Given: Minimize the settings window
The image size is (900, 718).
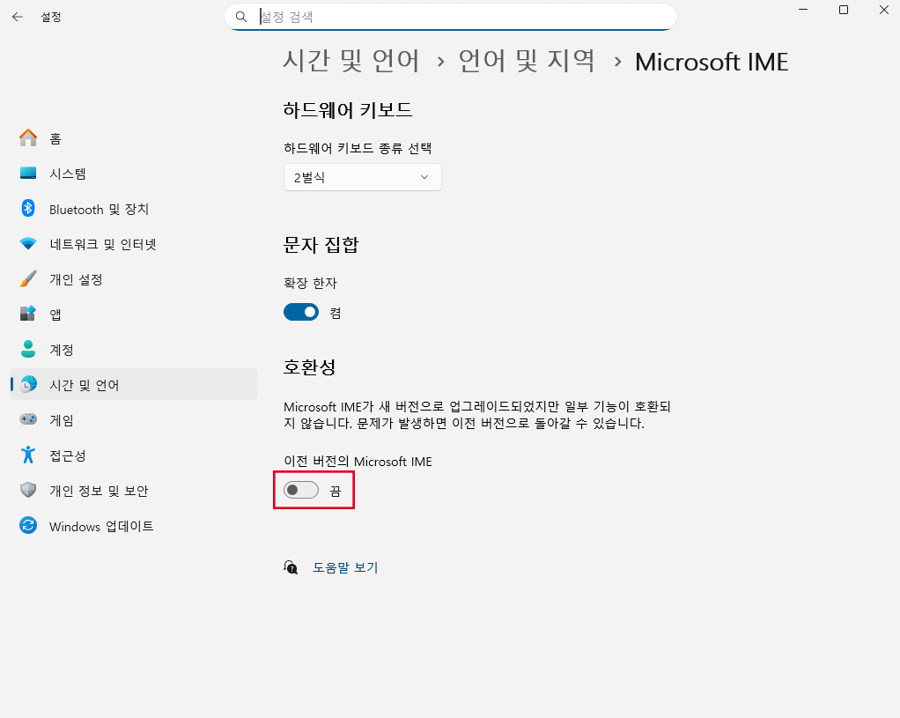Looking at the screenshot, I should coord(803,10).
